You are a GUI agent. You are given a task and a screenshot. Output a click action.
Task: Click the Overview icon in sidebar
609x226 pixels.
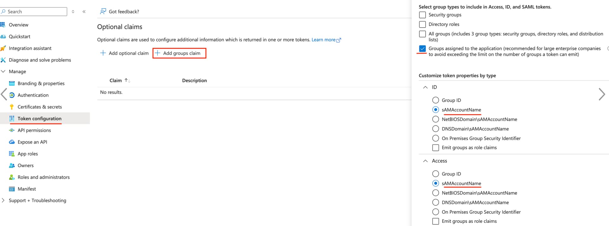pos(3,25)
